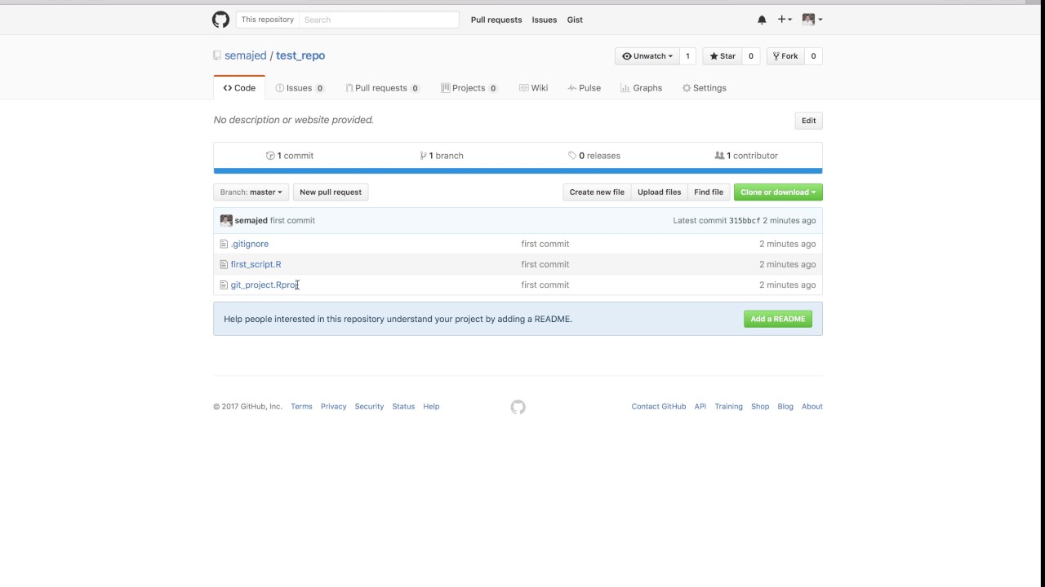View 1 commit link
The image size is (1045, 587).
click(x=290, y=156)
